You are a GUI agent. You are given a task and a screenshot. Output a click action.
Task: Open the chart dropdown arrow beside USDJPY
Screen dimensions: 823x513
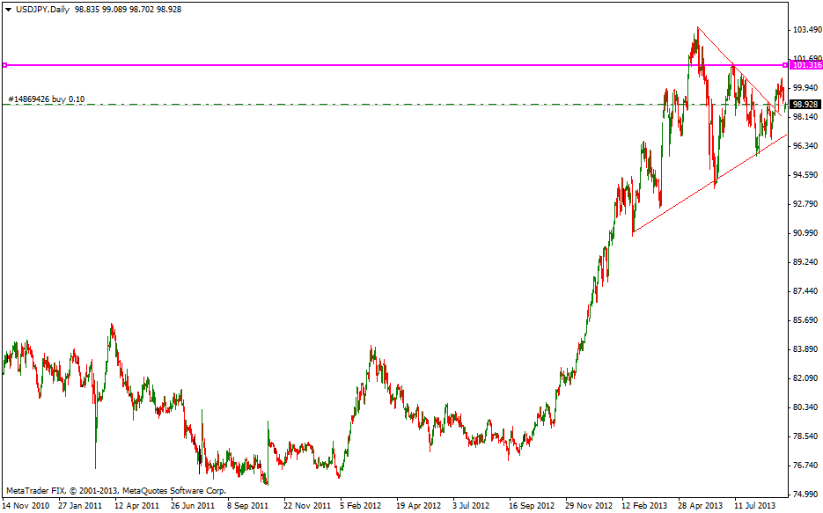click(x=7, y=8)
